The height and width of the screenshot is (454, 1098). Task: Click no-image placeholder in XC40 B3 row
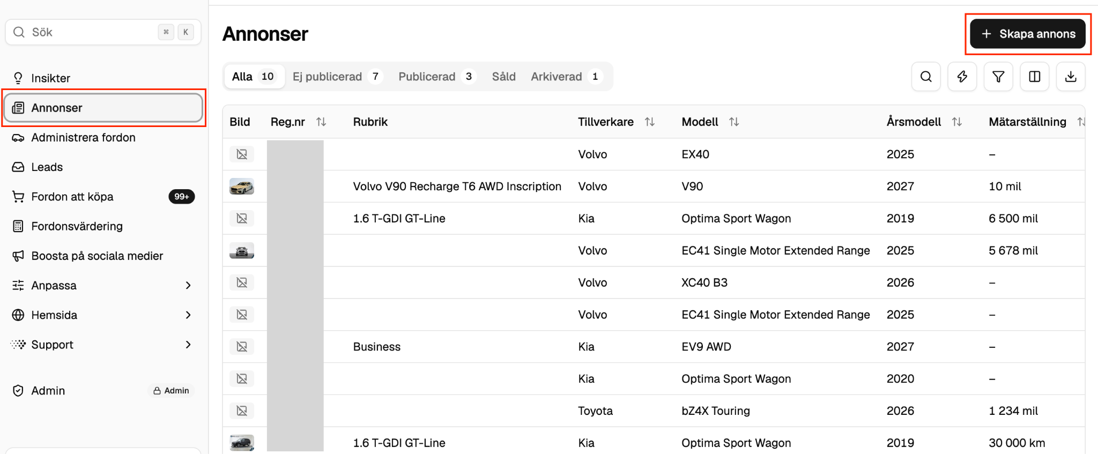pos(242,282)
